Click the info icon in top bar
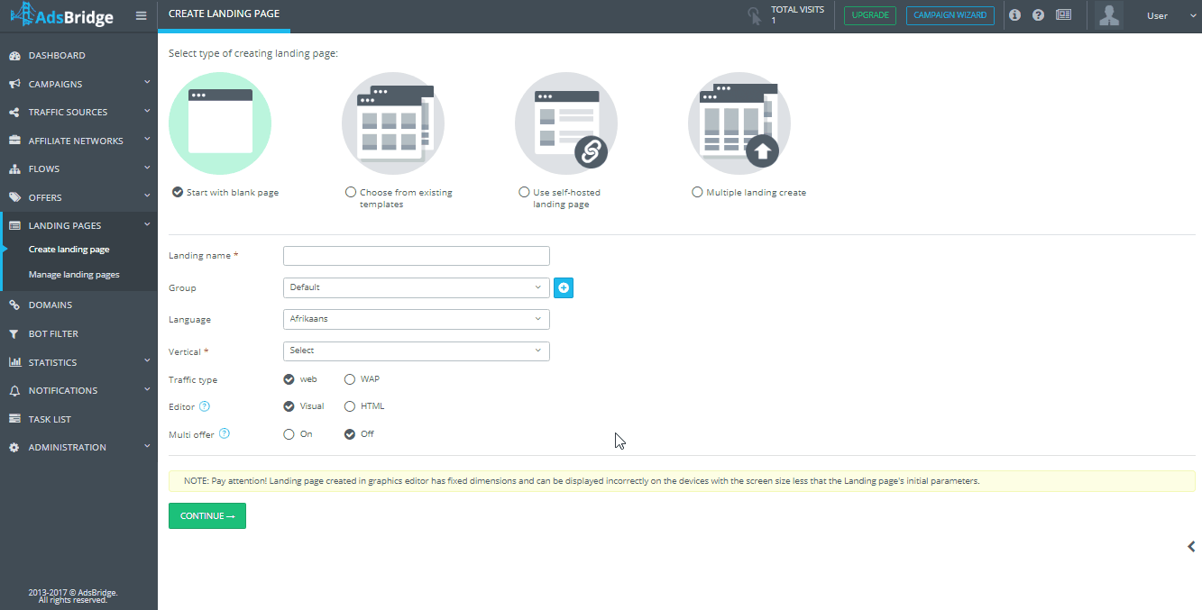 (x=1014, y=15)
